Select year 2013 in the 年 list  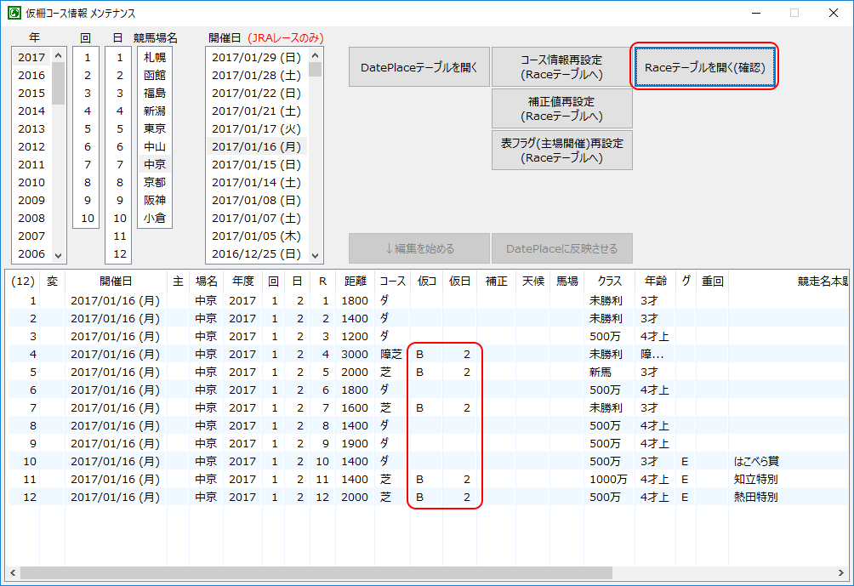(31, 128)
